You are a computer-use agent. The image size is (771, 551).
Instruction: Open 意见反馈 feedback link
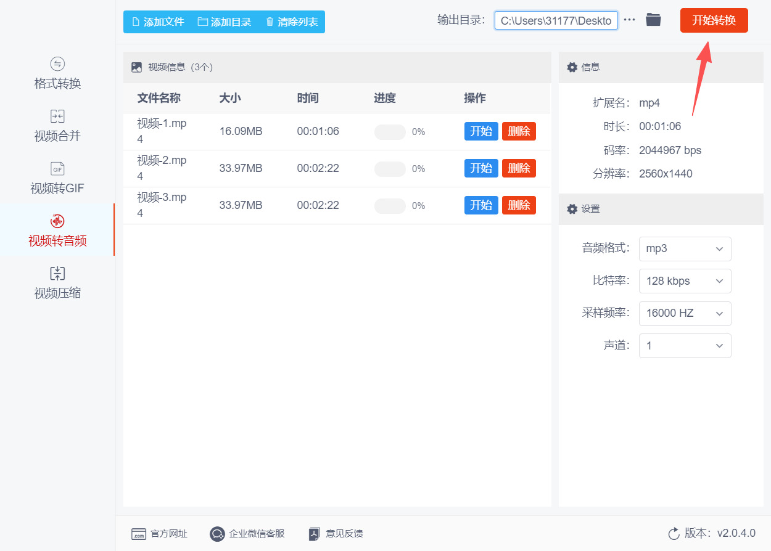pyautogui.click(x=344, y=534)
